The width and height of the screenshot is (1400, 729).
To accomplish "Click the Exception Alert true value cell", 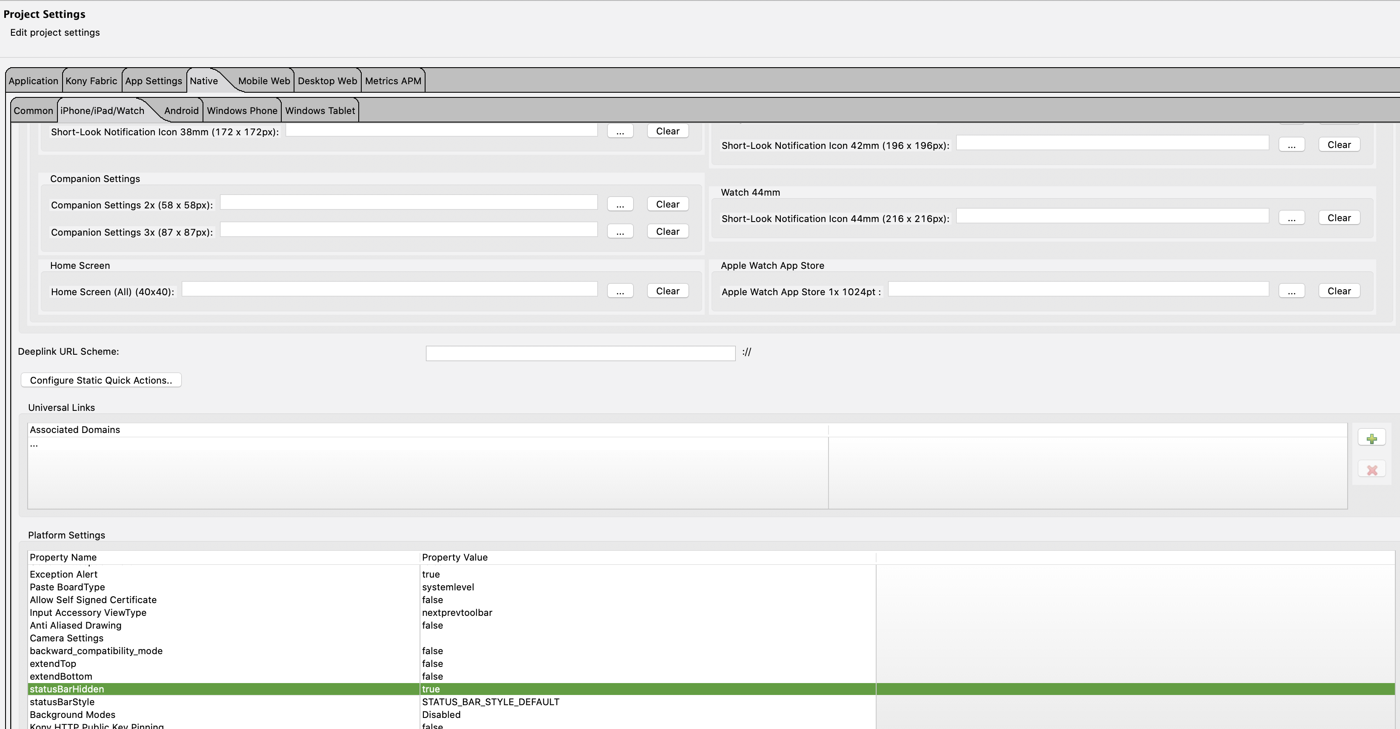I will click(431, 574).
